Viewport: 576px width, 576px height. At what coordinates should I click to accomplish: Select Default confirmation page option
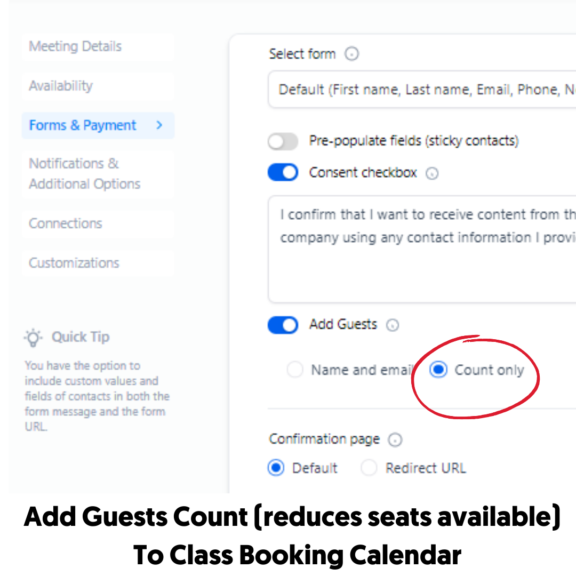(x=276, y=468)
